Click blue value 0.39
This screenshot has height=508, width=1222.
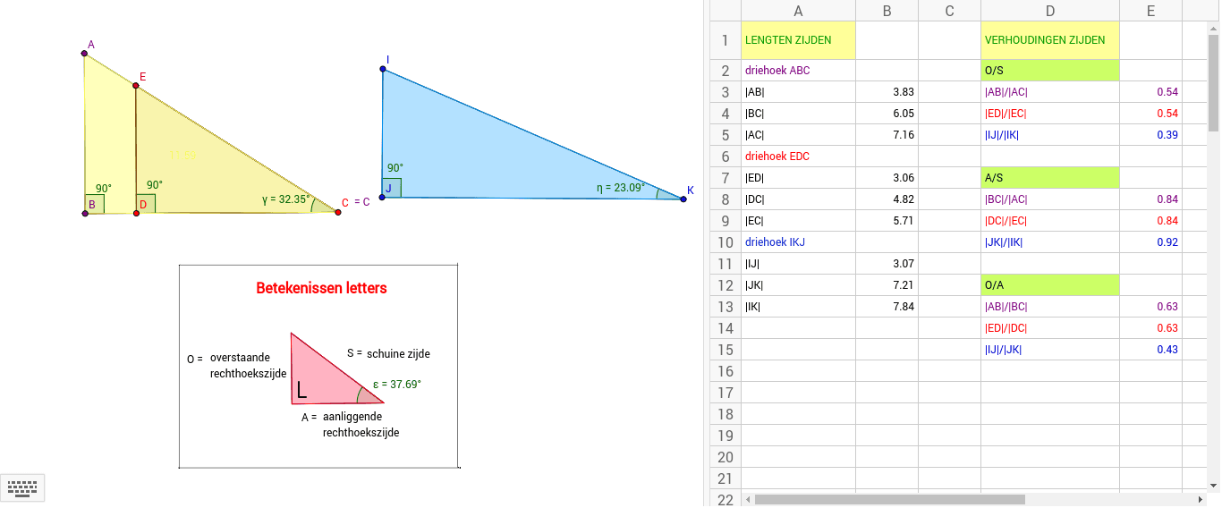pyautogui.click(x=1150, y=135)
